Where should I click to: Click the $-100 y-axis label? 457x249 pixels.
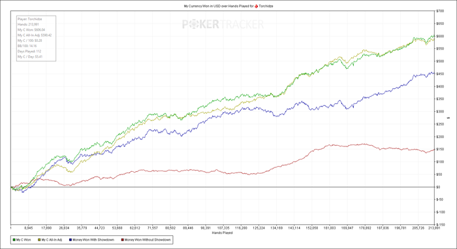pyautogui.click(x=441, y=212)
